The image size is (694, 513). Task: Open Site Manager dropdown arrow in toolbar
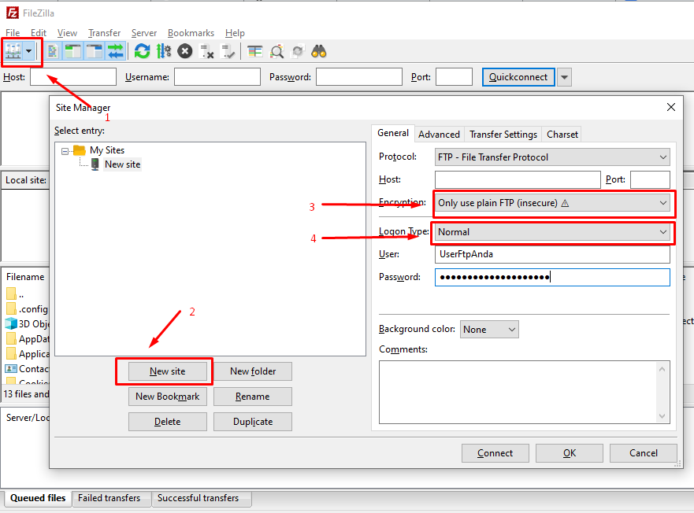[29, 51]
